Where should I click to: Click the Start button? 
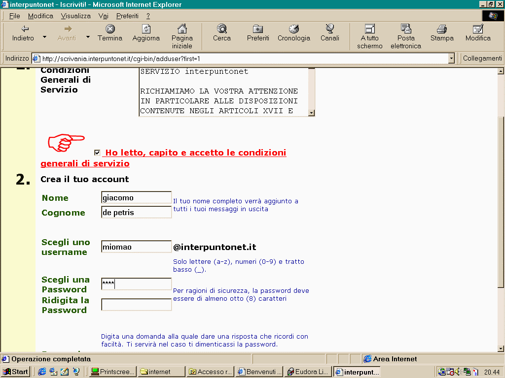tap(16, 372)
